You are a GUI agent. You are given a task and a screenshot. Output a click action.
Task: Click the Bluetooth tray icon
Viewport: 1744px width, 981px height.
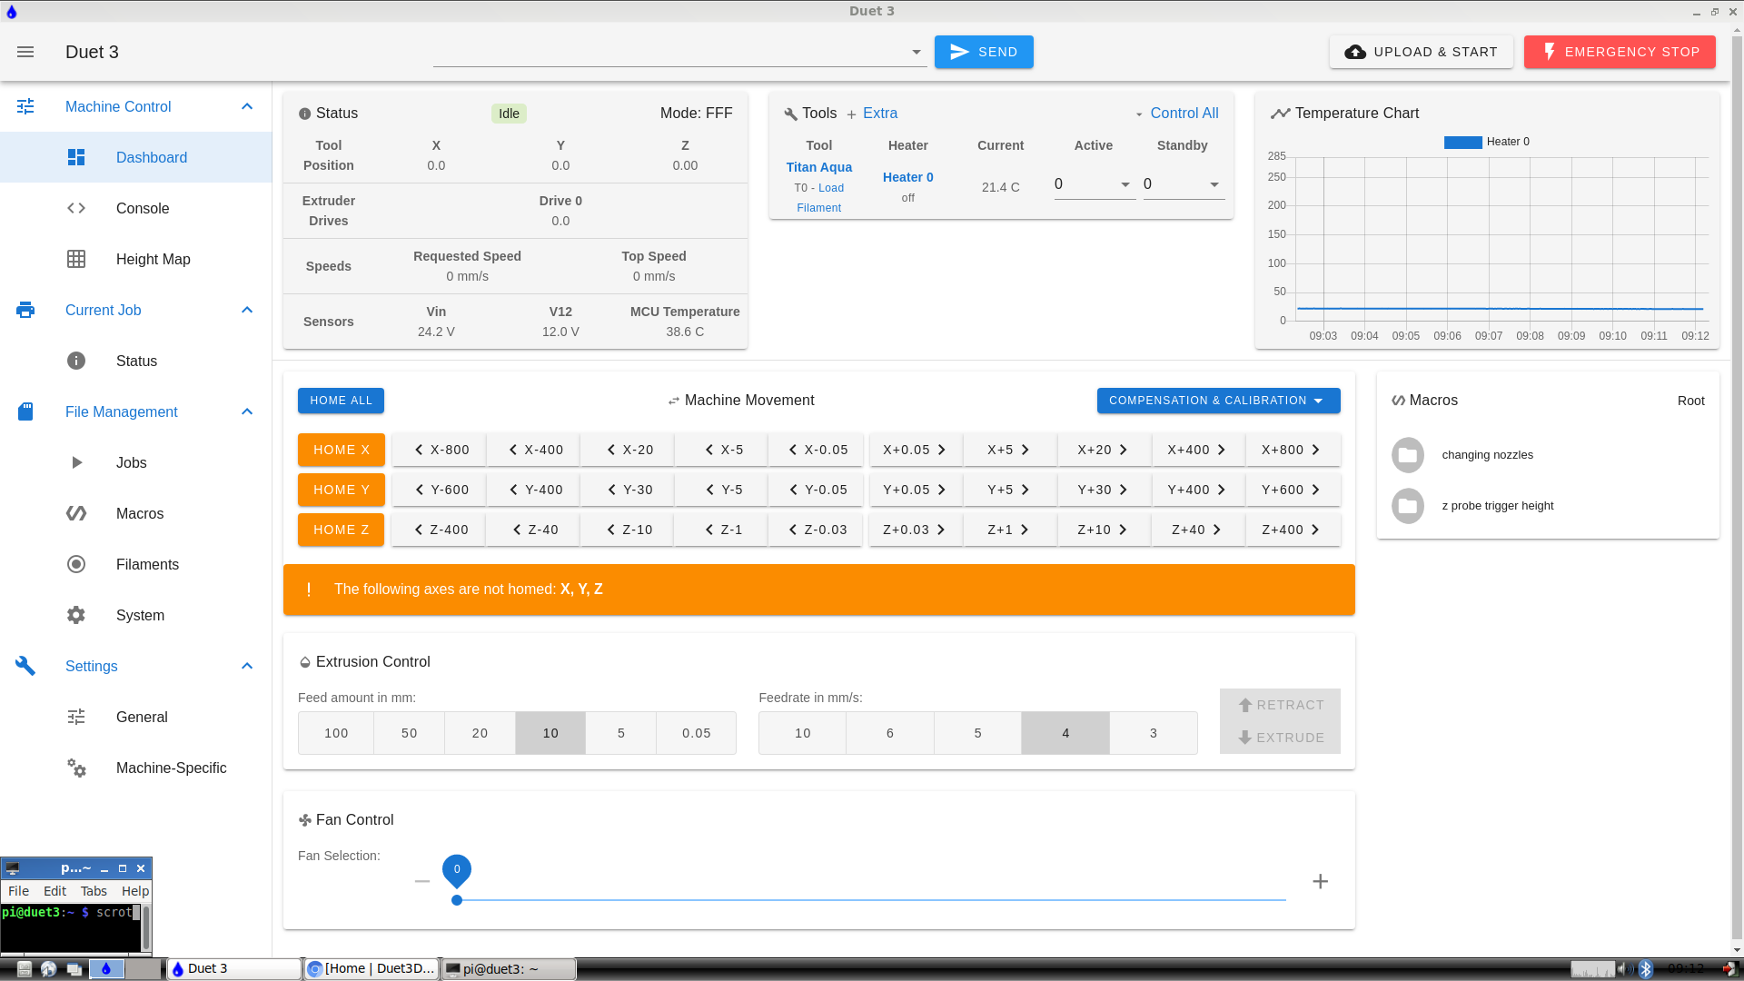click(1645, 969)
